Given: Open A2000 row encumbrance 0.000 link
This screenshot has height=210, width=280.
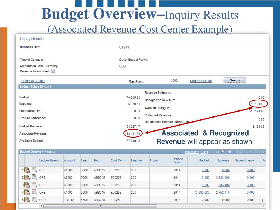Looking at the screenshot, I should coord(250,177).
